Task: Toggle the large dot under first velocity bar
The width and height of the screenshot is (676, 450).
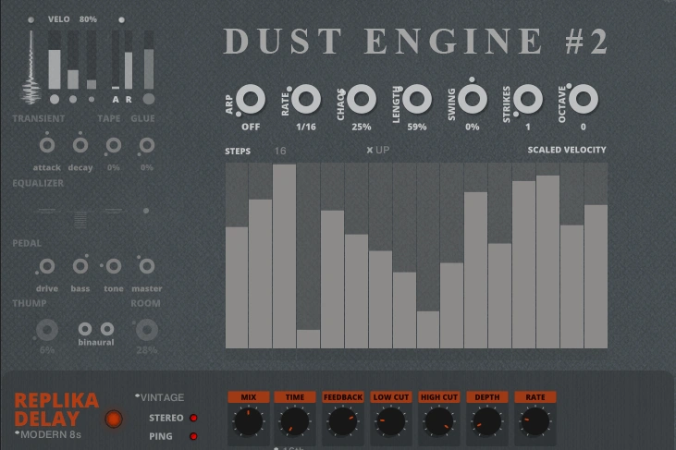Action: coord(55,100)
